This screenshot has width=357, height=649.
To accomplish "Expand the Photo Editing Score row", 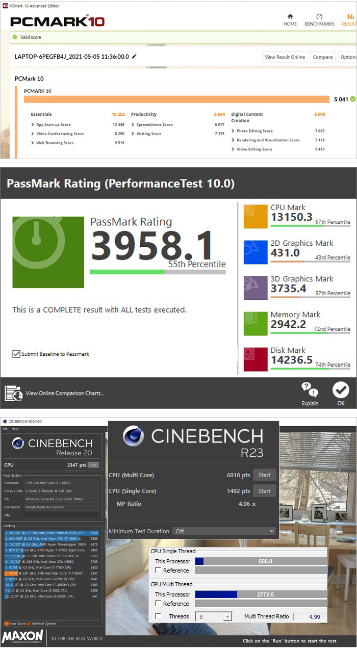I will (233, 131).
